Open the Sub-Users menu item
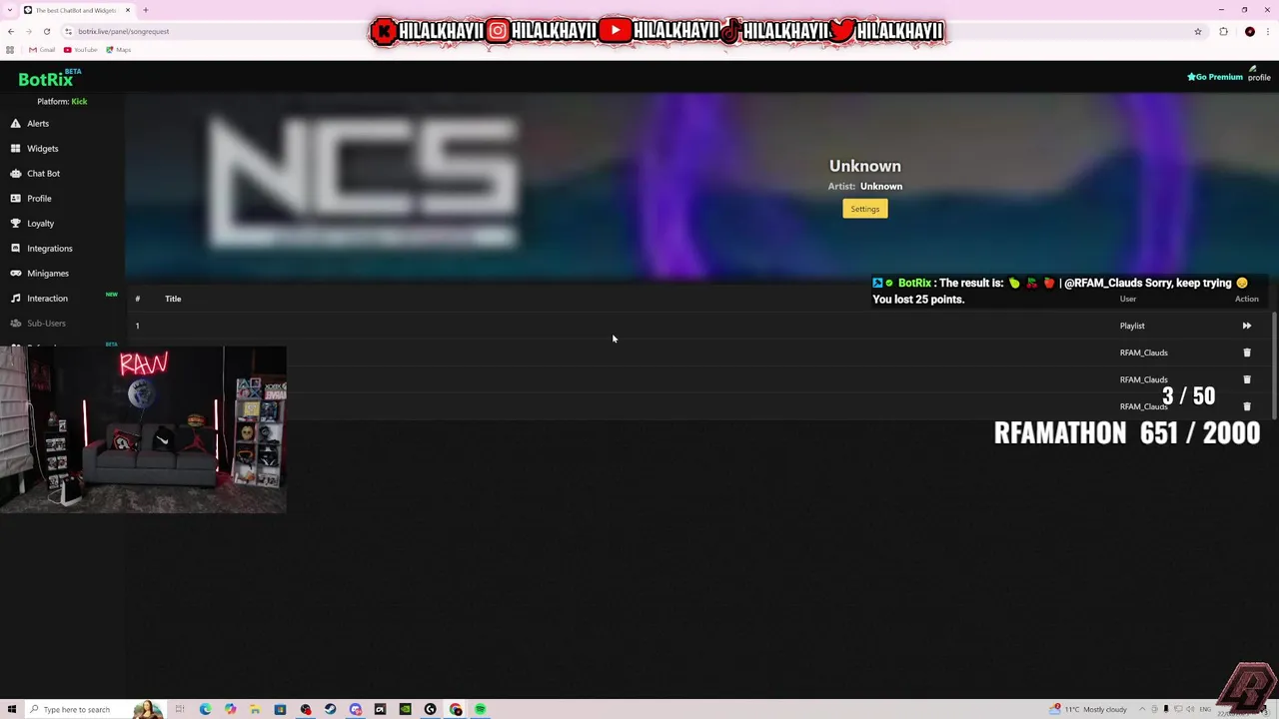This screenshot has width=1279, height=719. coord(47,324)
